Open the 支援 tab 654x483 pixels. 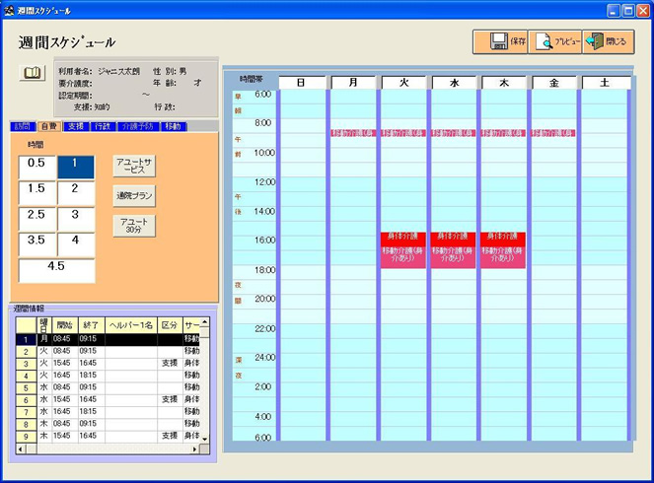[x=76, y=126]
